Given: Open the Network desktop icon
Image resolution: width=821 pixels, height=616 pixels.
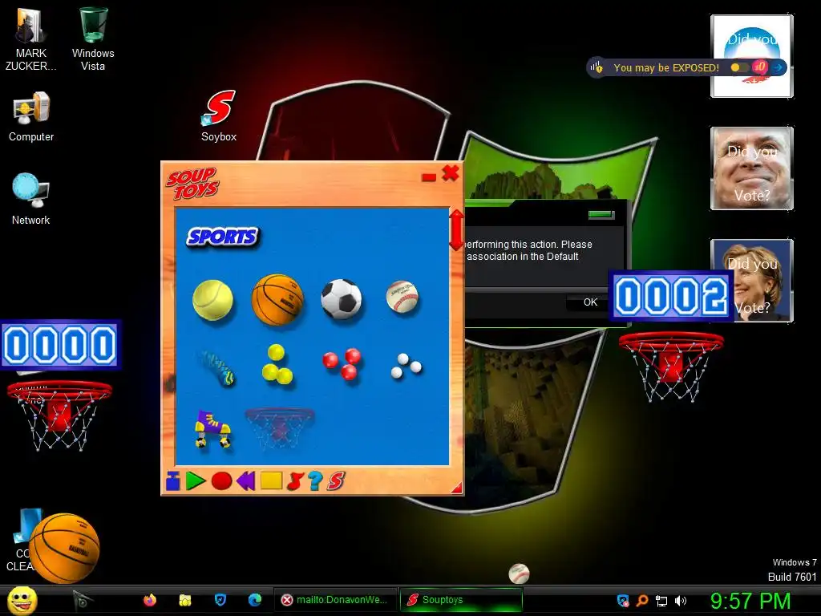Looking at the screenshot, I should click(x=31, y=199).
